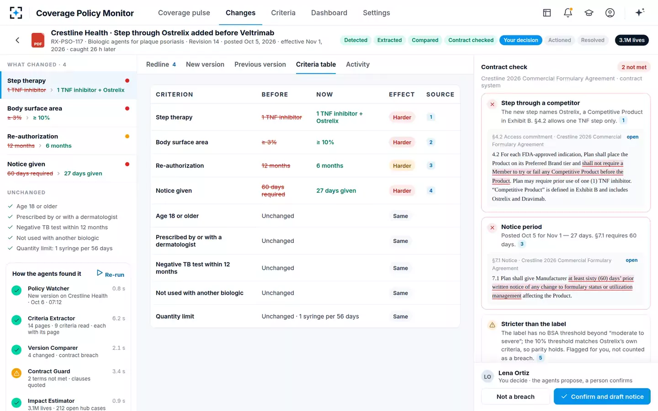
Task: Click Version Comparer green check icon
Action: (16, 349)
